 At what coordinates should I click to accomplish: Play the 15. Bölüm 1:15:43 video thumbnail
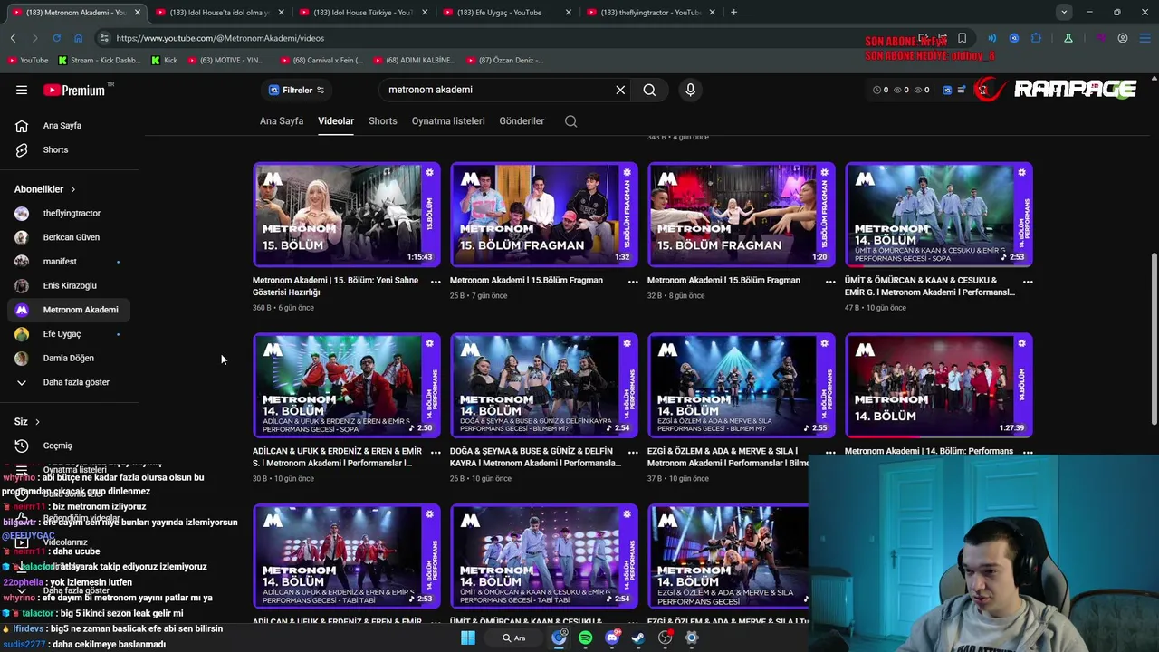point(347,215)
